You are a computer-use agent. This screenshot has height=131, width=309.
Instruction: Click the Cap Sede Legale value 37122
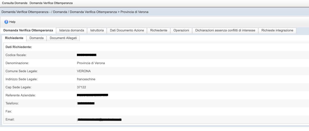pos(82,87)
